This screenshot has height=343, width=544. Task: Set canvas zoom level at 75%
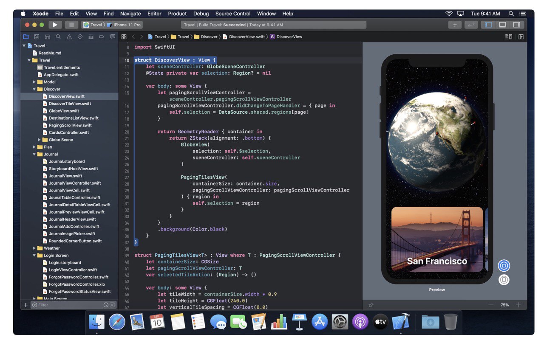point(504,305)
